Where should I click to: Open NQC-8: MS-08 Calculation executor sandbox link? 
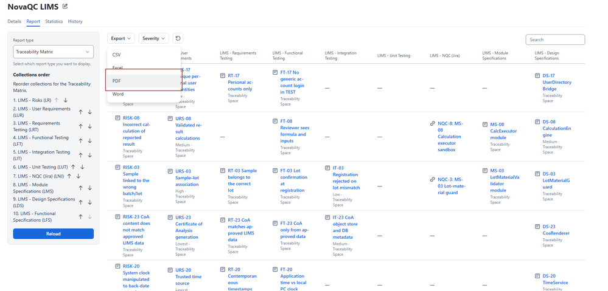pos(450,137)
